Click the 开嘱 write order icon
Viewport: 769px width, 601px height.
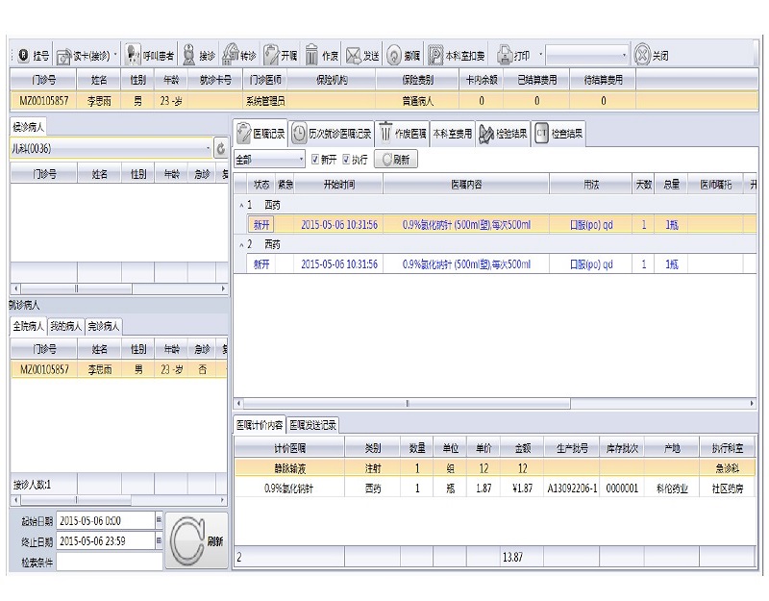(272, 56)
